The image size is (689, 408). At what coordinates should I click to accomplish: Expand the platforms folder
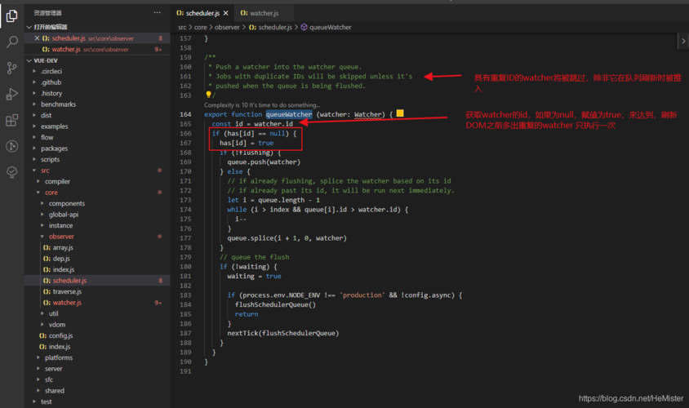[59, 357]
